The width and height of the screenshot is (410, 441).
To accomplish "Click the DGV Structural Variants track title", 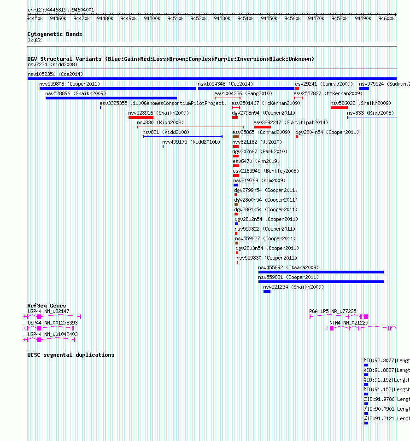I will (x=170, y=59).
